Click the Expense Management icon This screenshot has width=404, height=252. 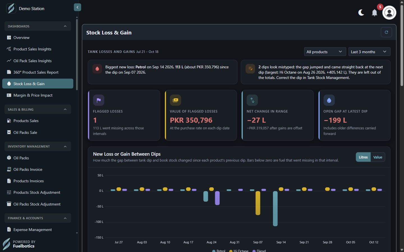tap(9, 230)
